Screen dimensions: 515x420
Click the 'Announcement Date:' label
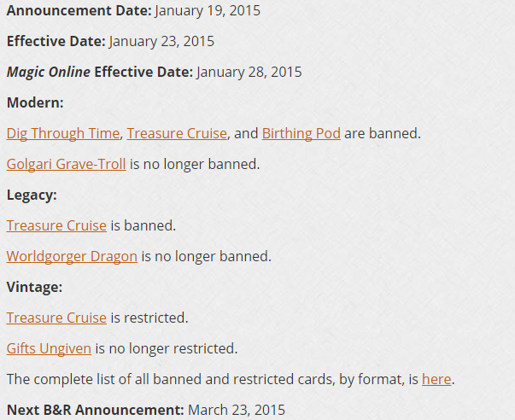click(x=79, y=11)
